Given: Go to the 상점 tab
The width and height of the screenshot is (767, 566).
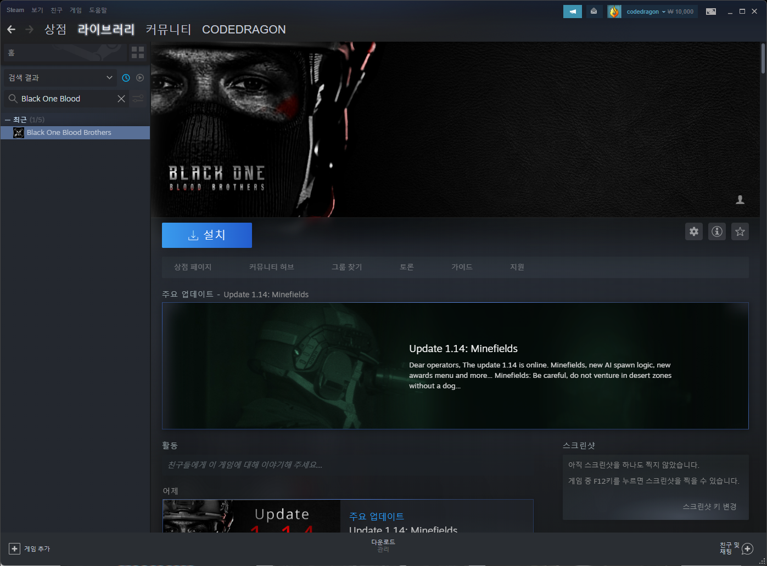Looking at the screenshot, I should (x=55, y=30).
